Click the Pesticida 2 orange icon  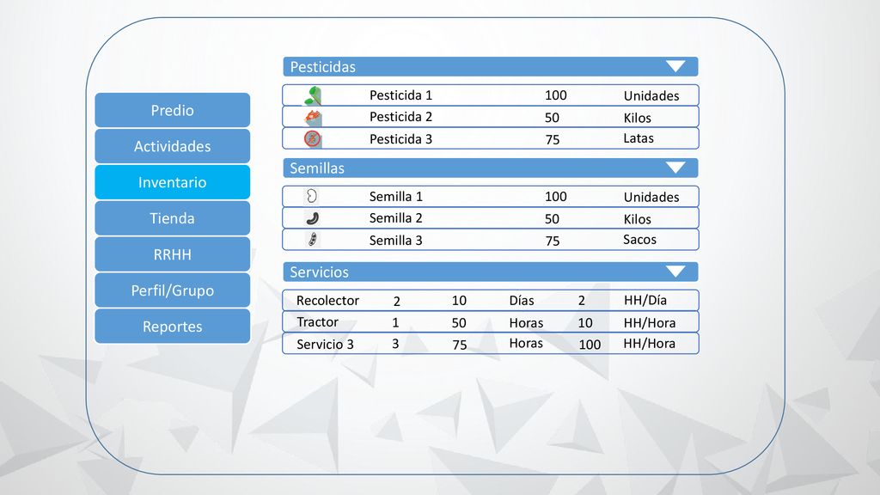(x=313, y=117)
